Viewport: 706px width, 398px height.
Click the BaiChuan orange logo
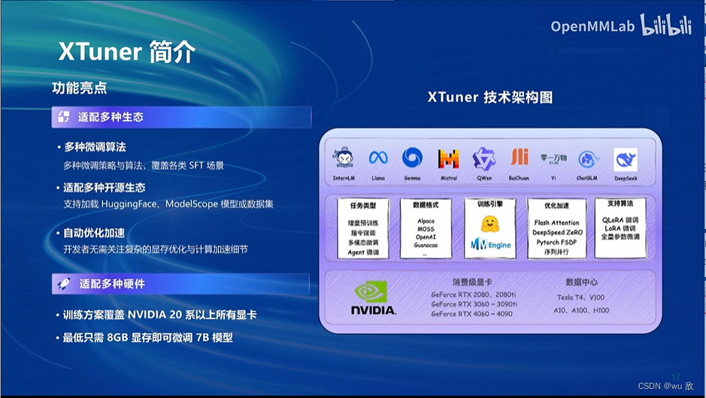519,158
